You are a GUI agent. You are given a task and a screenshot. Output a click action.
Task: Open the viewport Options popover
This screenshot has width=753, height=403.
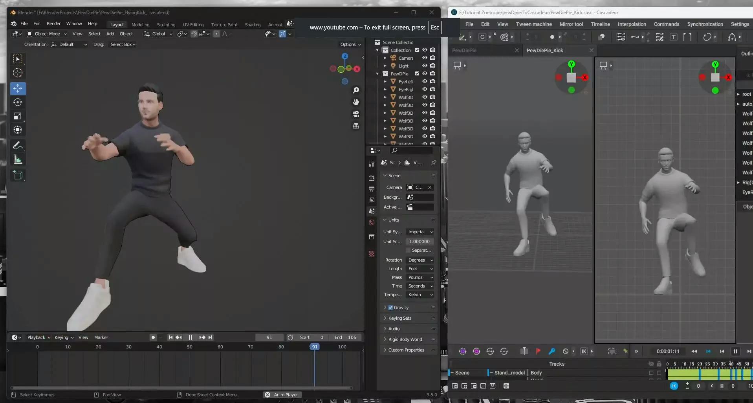tap(350, 44)
